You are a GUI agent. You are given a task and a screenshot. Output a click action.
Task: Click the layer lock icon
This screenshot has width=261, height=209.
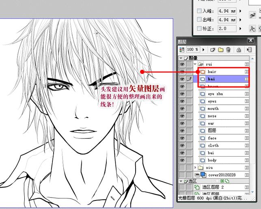point(239,50)
